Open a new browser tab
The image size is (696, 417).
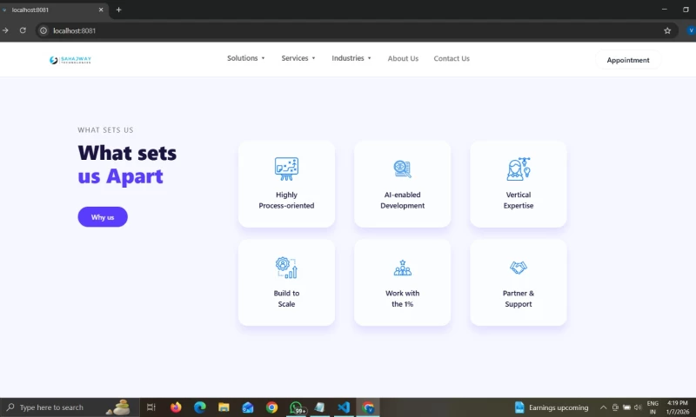tap(118, 10)
